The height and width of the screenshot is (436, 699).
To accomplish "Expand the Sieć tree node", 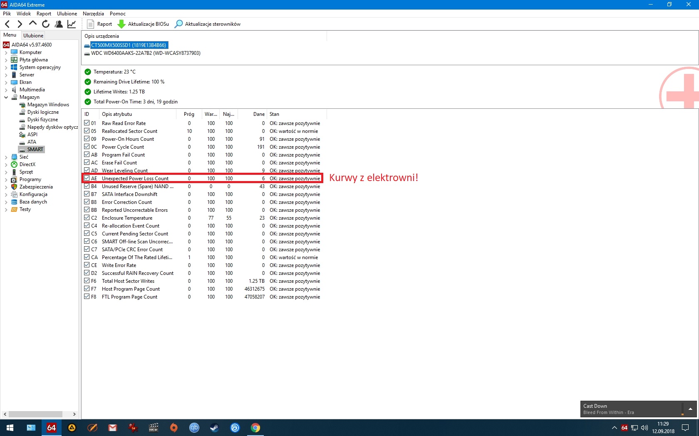I will click(6, 157).
